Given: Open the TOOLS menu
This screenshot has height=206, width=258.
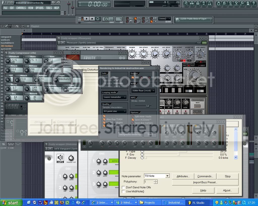Looking at the screenshot, I should click(x=49, y=8).
